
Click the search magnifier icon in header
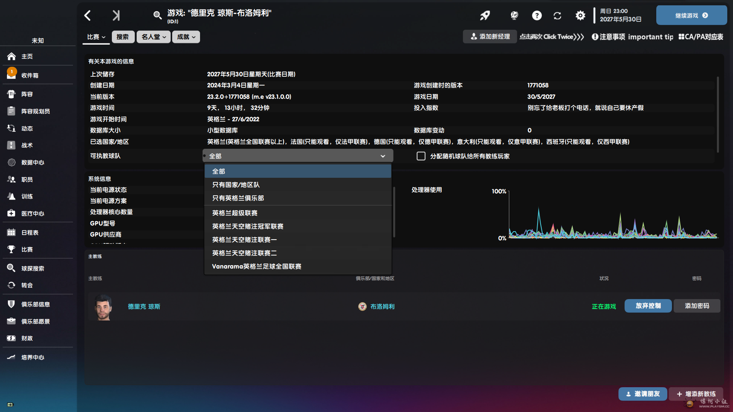(157, 15)
